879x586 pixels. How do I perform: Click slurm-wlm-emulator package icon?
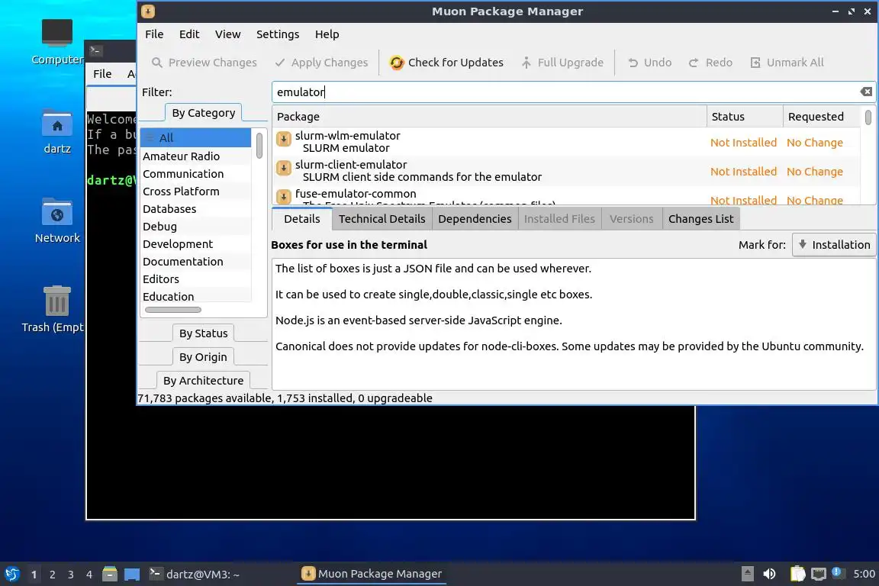[x=284, y=139]
